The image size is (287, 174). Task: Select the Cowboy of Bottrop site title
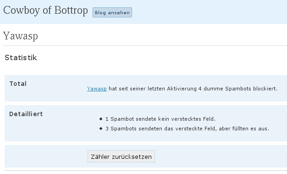pyautogui.click(x=45, y=11)
